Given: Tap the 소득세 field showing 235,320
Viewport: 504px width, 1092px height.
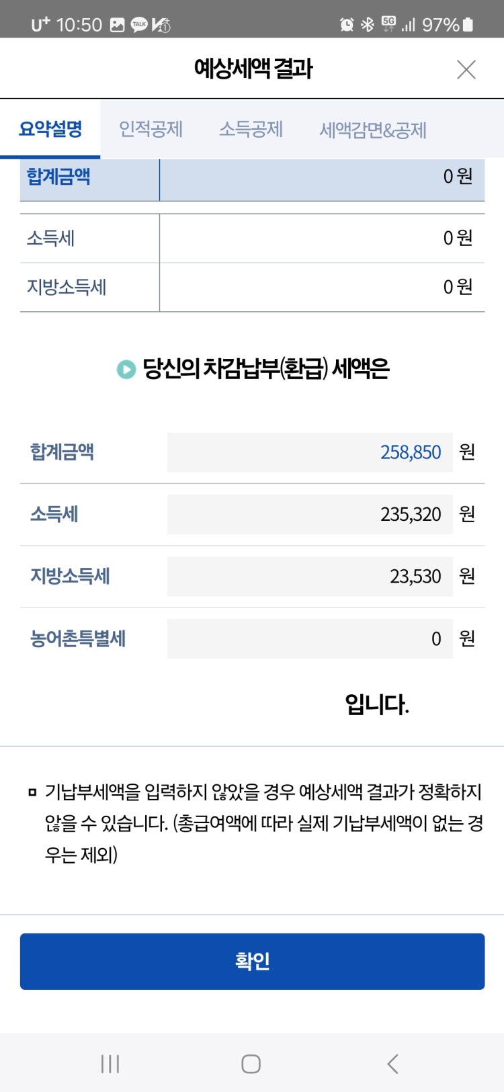Looking at the screenshot, I should [310, 514].
